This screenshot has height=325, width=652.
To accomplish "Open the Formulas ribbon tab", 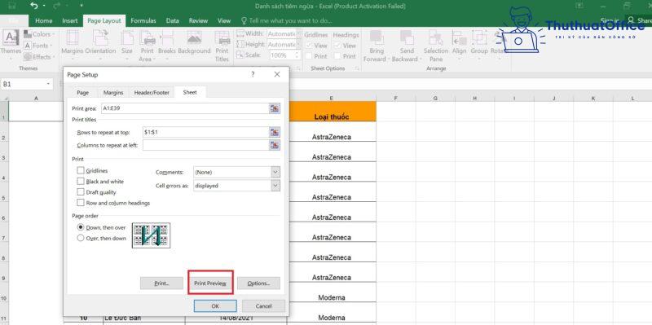I will click(143, 20).
